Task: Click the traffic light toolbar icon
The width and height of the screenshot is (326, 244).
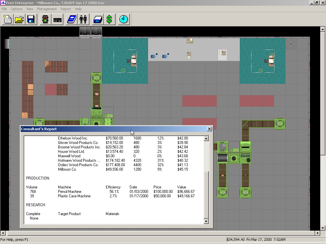Action: [x=46, y=19]
